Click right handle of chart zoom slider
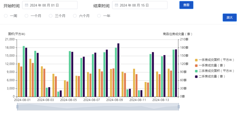 pyautogui.click(x=179, y=107)
